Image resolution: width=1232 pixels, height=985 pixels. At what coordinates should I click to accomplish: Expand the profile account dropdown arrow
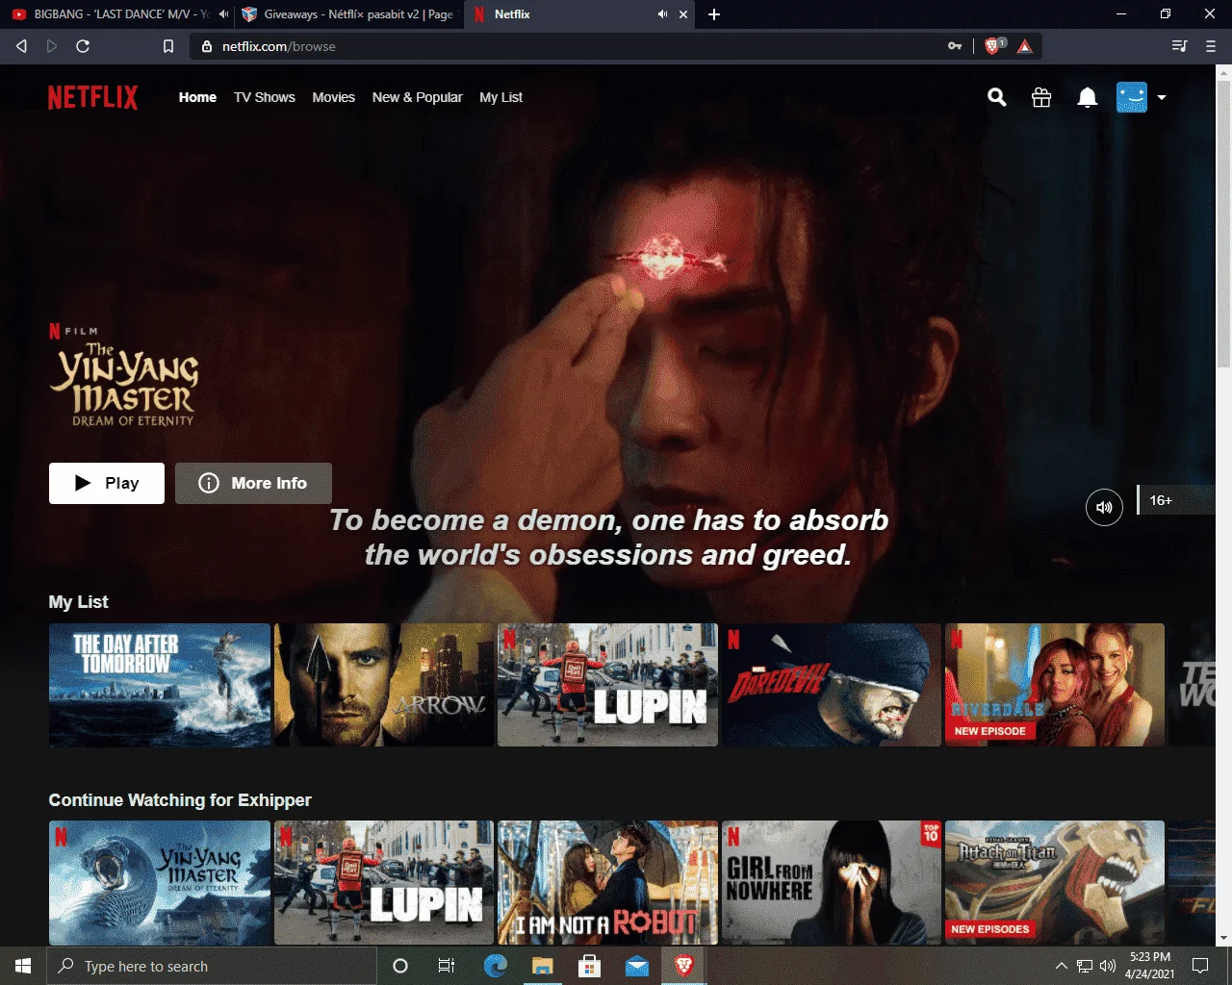[x=1162, y=97]
